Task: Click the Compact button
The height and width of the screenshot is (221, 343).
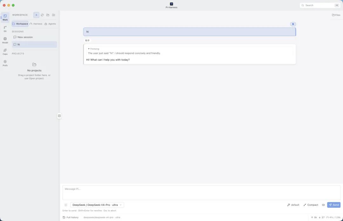Action: pos(311,205)
